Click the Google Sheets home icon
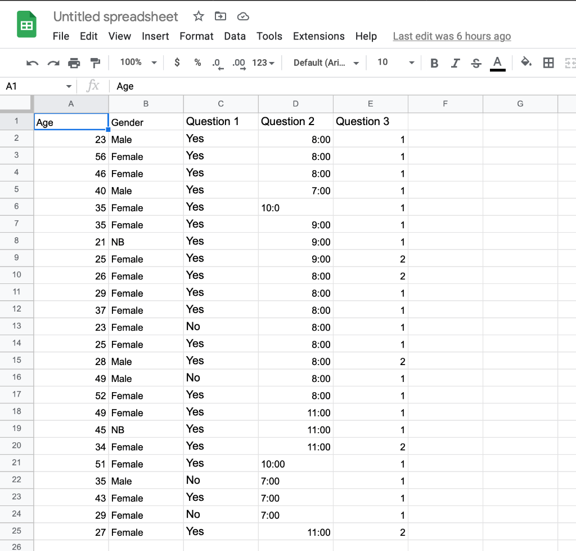Image resolution: width=576 pixels, height=551 pixels. tap(26, 24)
